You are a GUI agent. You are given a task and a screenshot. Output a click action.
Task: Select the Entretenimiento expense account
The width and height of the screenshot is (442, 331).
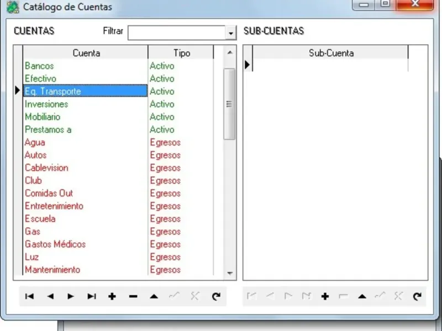click(x=86, y=206)
